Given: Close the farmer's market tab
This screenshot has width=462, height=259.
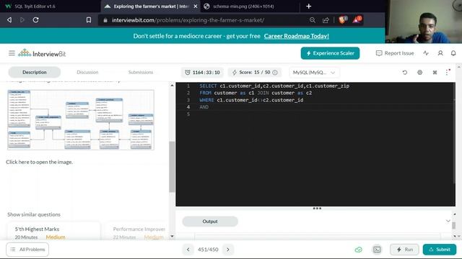Looking at the screenshot, I should (x=196, y=6).
